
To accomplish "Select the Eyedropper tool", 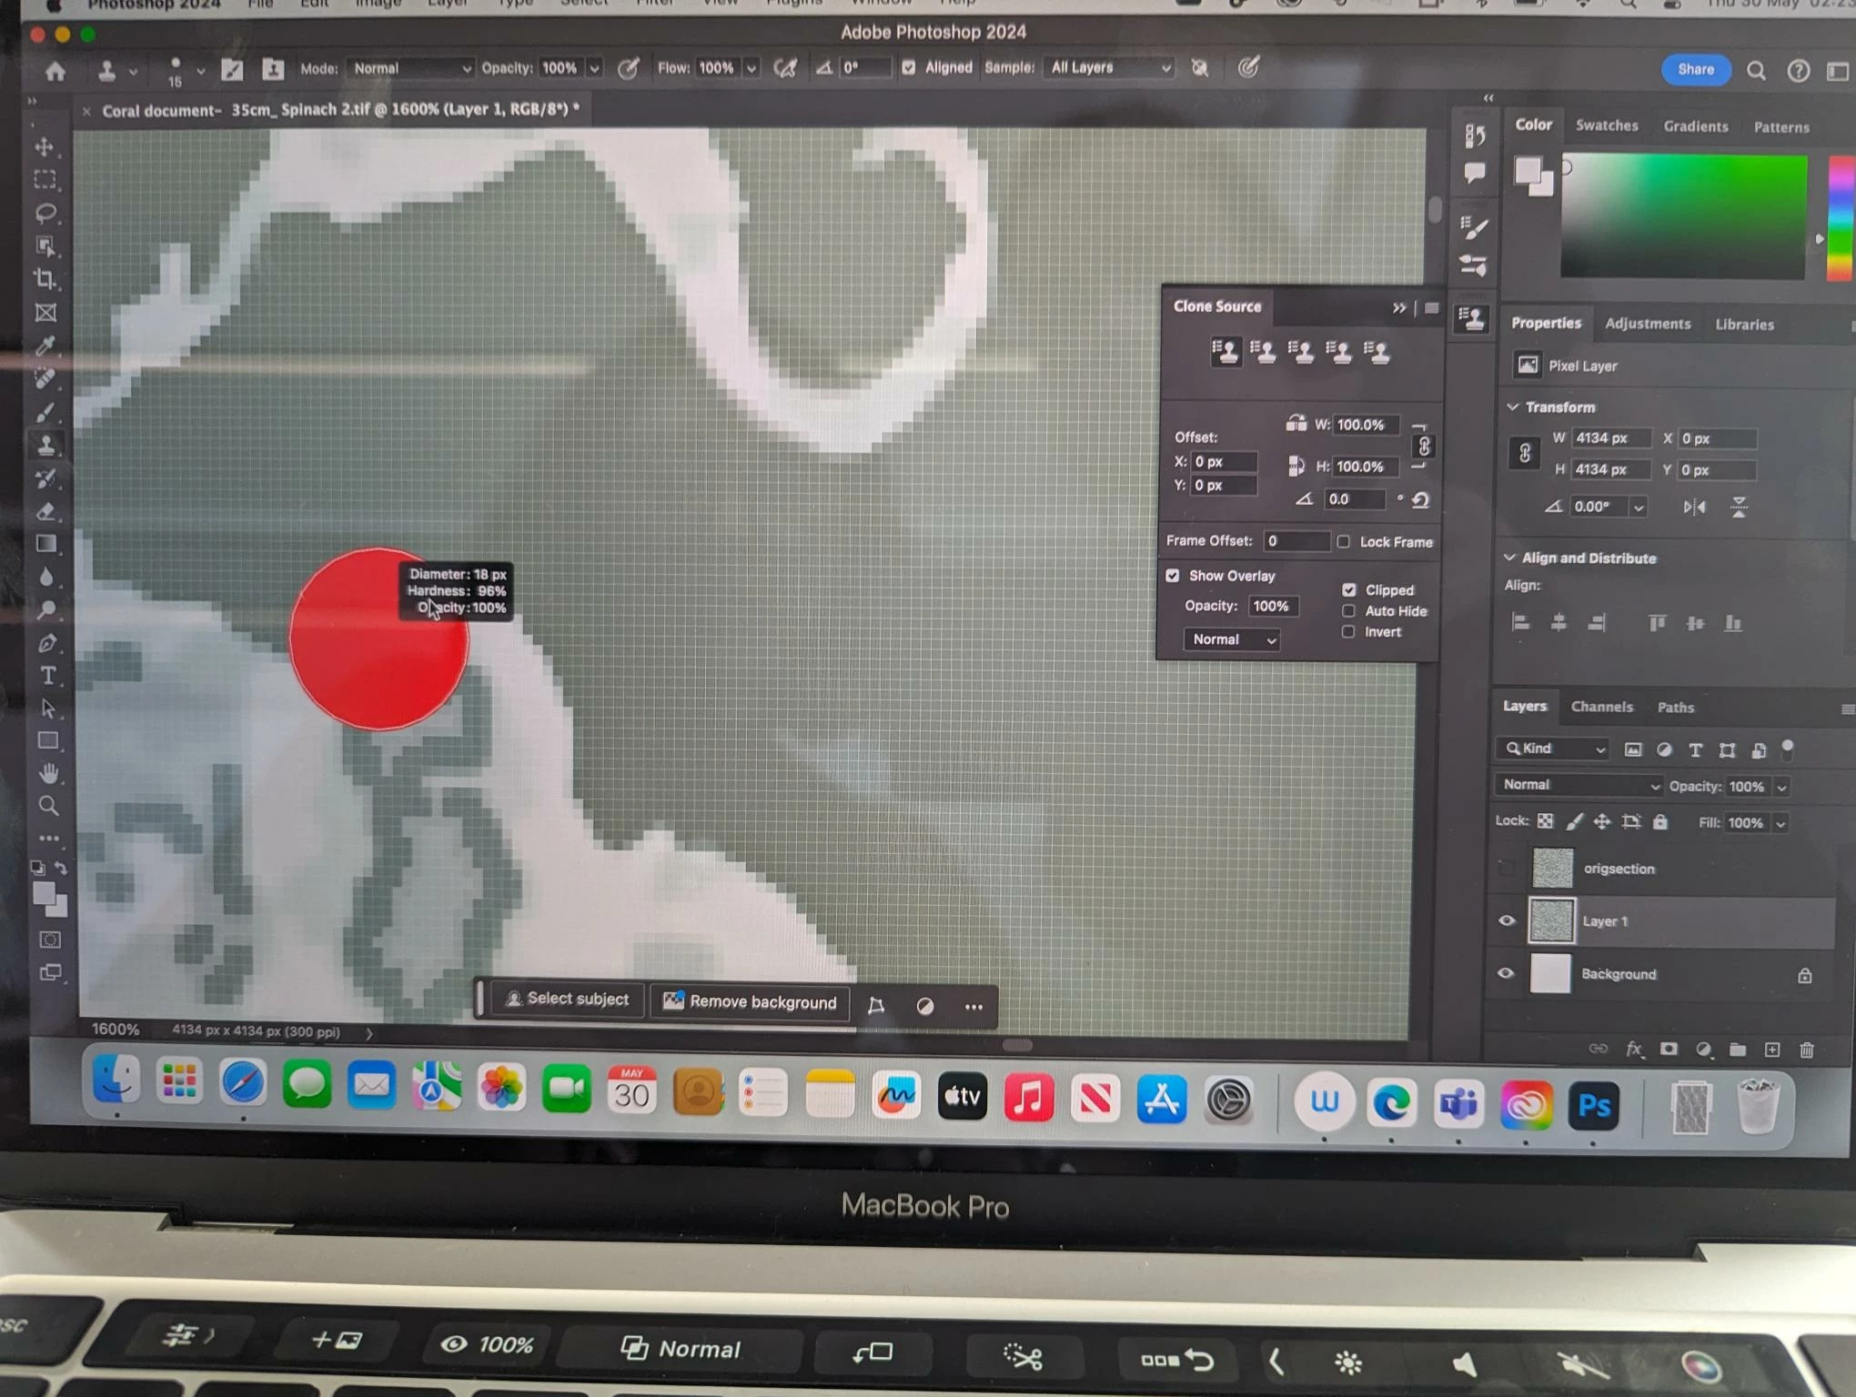I will [x=45, y=346].
